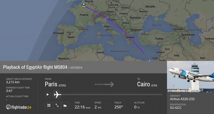Click the Flightradar24 logo
214x114 pixels.
pos(19,107)
